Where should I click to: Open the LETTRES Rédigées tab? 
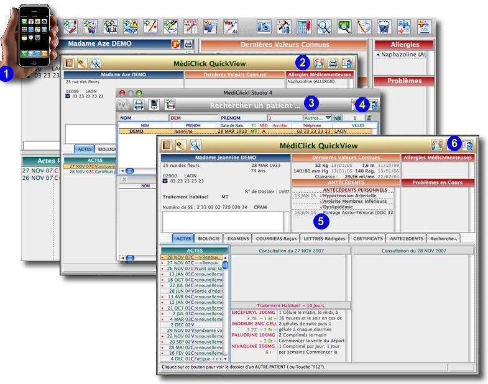point(325,238)
